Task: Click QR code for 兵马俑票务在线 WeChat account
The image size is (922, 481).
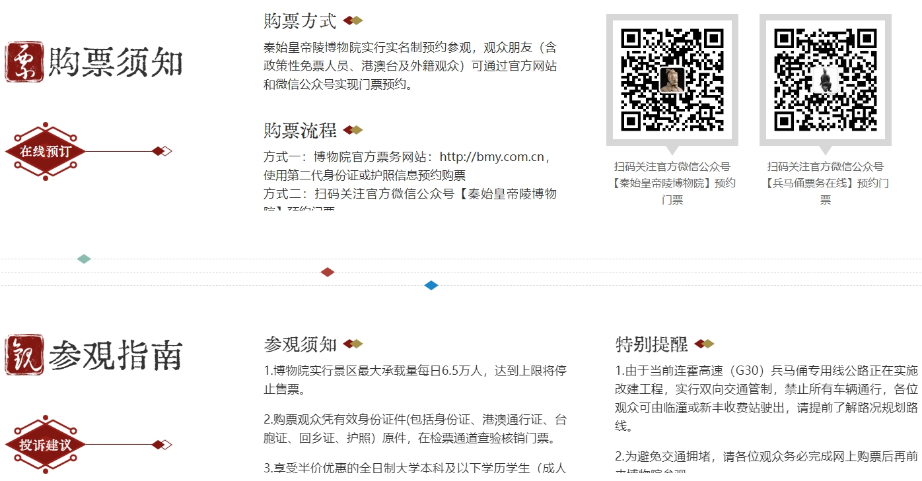Action: [826, 79]
